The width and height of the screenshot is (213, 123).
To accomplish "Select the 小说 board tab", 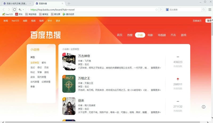I will coord(140,35).
